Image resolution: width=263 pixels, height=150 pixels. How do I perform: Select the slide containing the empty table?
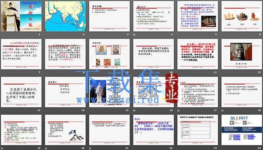click(198, 130)
